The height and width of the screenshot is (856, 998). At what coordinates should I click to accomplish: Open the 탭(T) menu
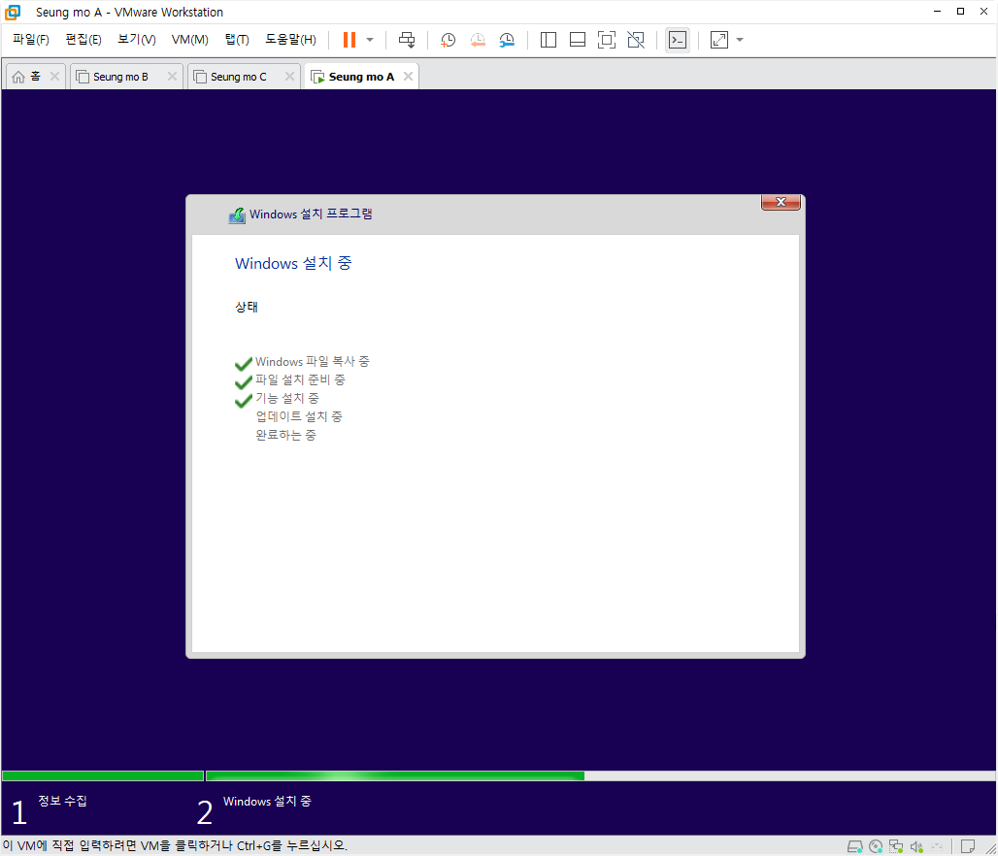click(x=237, y=40)
